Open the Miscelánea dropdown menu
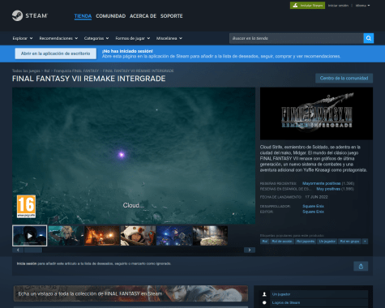 pos(169,38)
